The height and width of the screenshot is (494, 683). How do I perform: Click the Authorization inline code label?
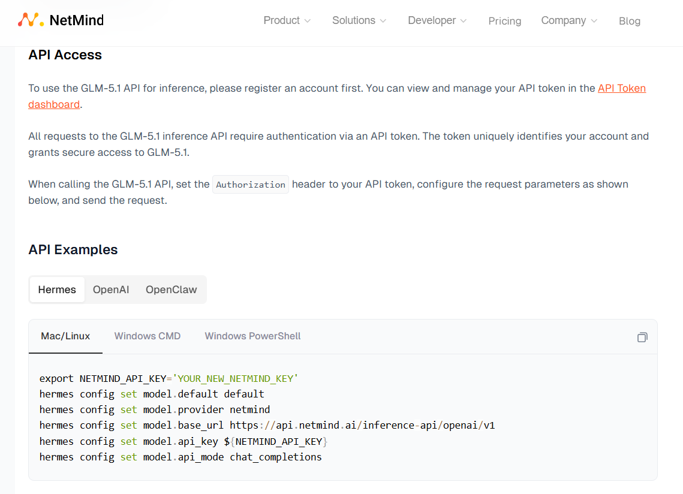(x=251, y=185)
